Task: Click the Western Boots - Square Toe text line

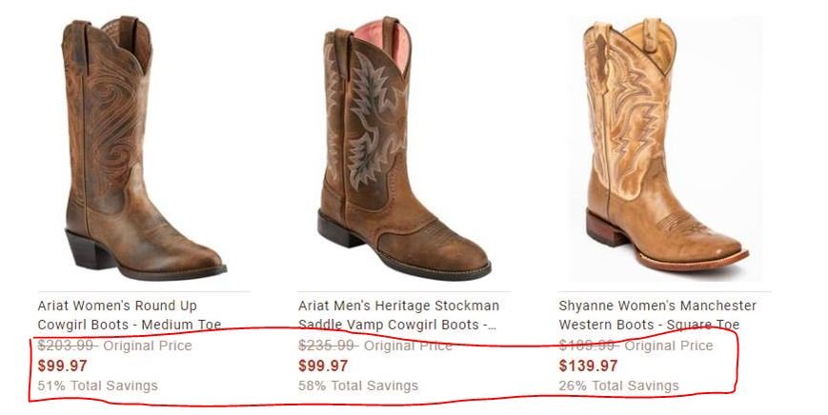Action: tap(649, 325)
